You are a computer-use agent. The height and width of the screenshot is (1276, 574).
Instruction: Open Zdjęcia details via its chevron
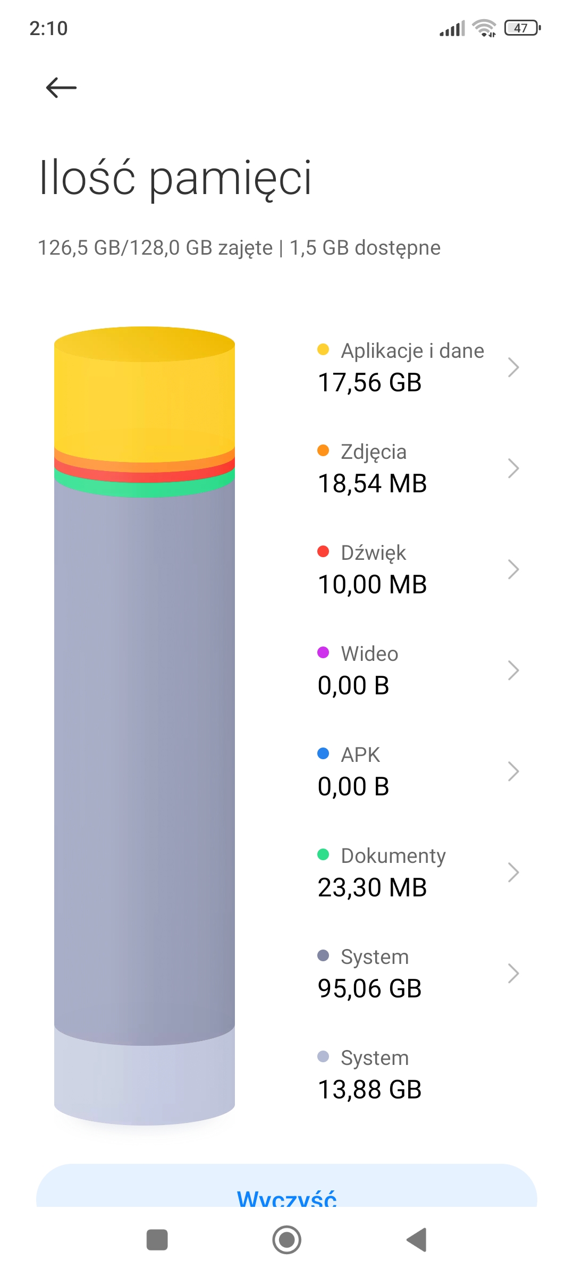(513, 468)
